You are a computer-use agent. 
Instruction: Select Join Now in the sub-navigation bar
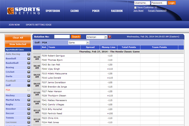[14, 25]
